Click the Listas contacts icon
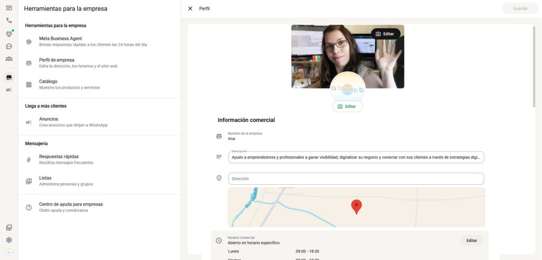 point(29,181)
